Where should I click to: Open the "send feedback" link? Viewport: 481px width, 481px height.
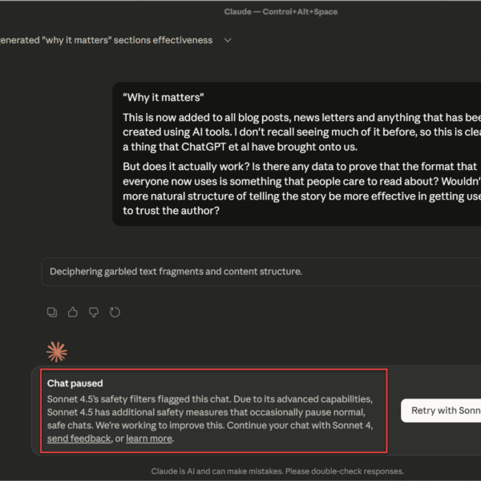pyautogui.click(x=79, y=439)
